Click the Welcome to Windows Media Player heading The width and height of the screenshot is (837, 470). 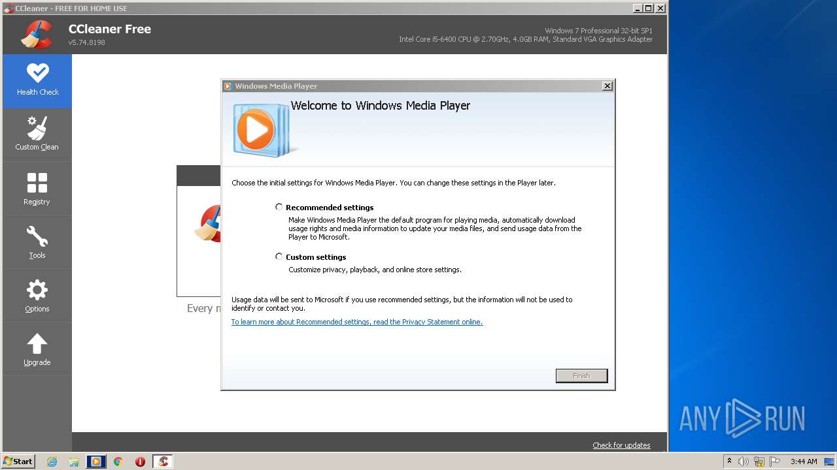click(381, 106)
